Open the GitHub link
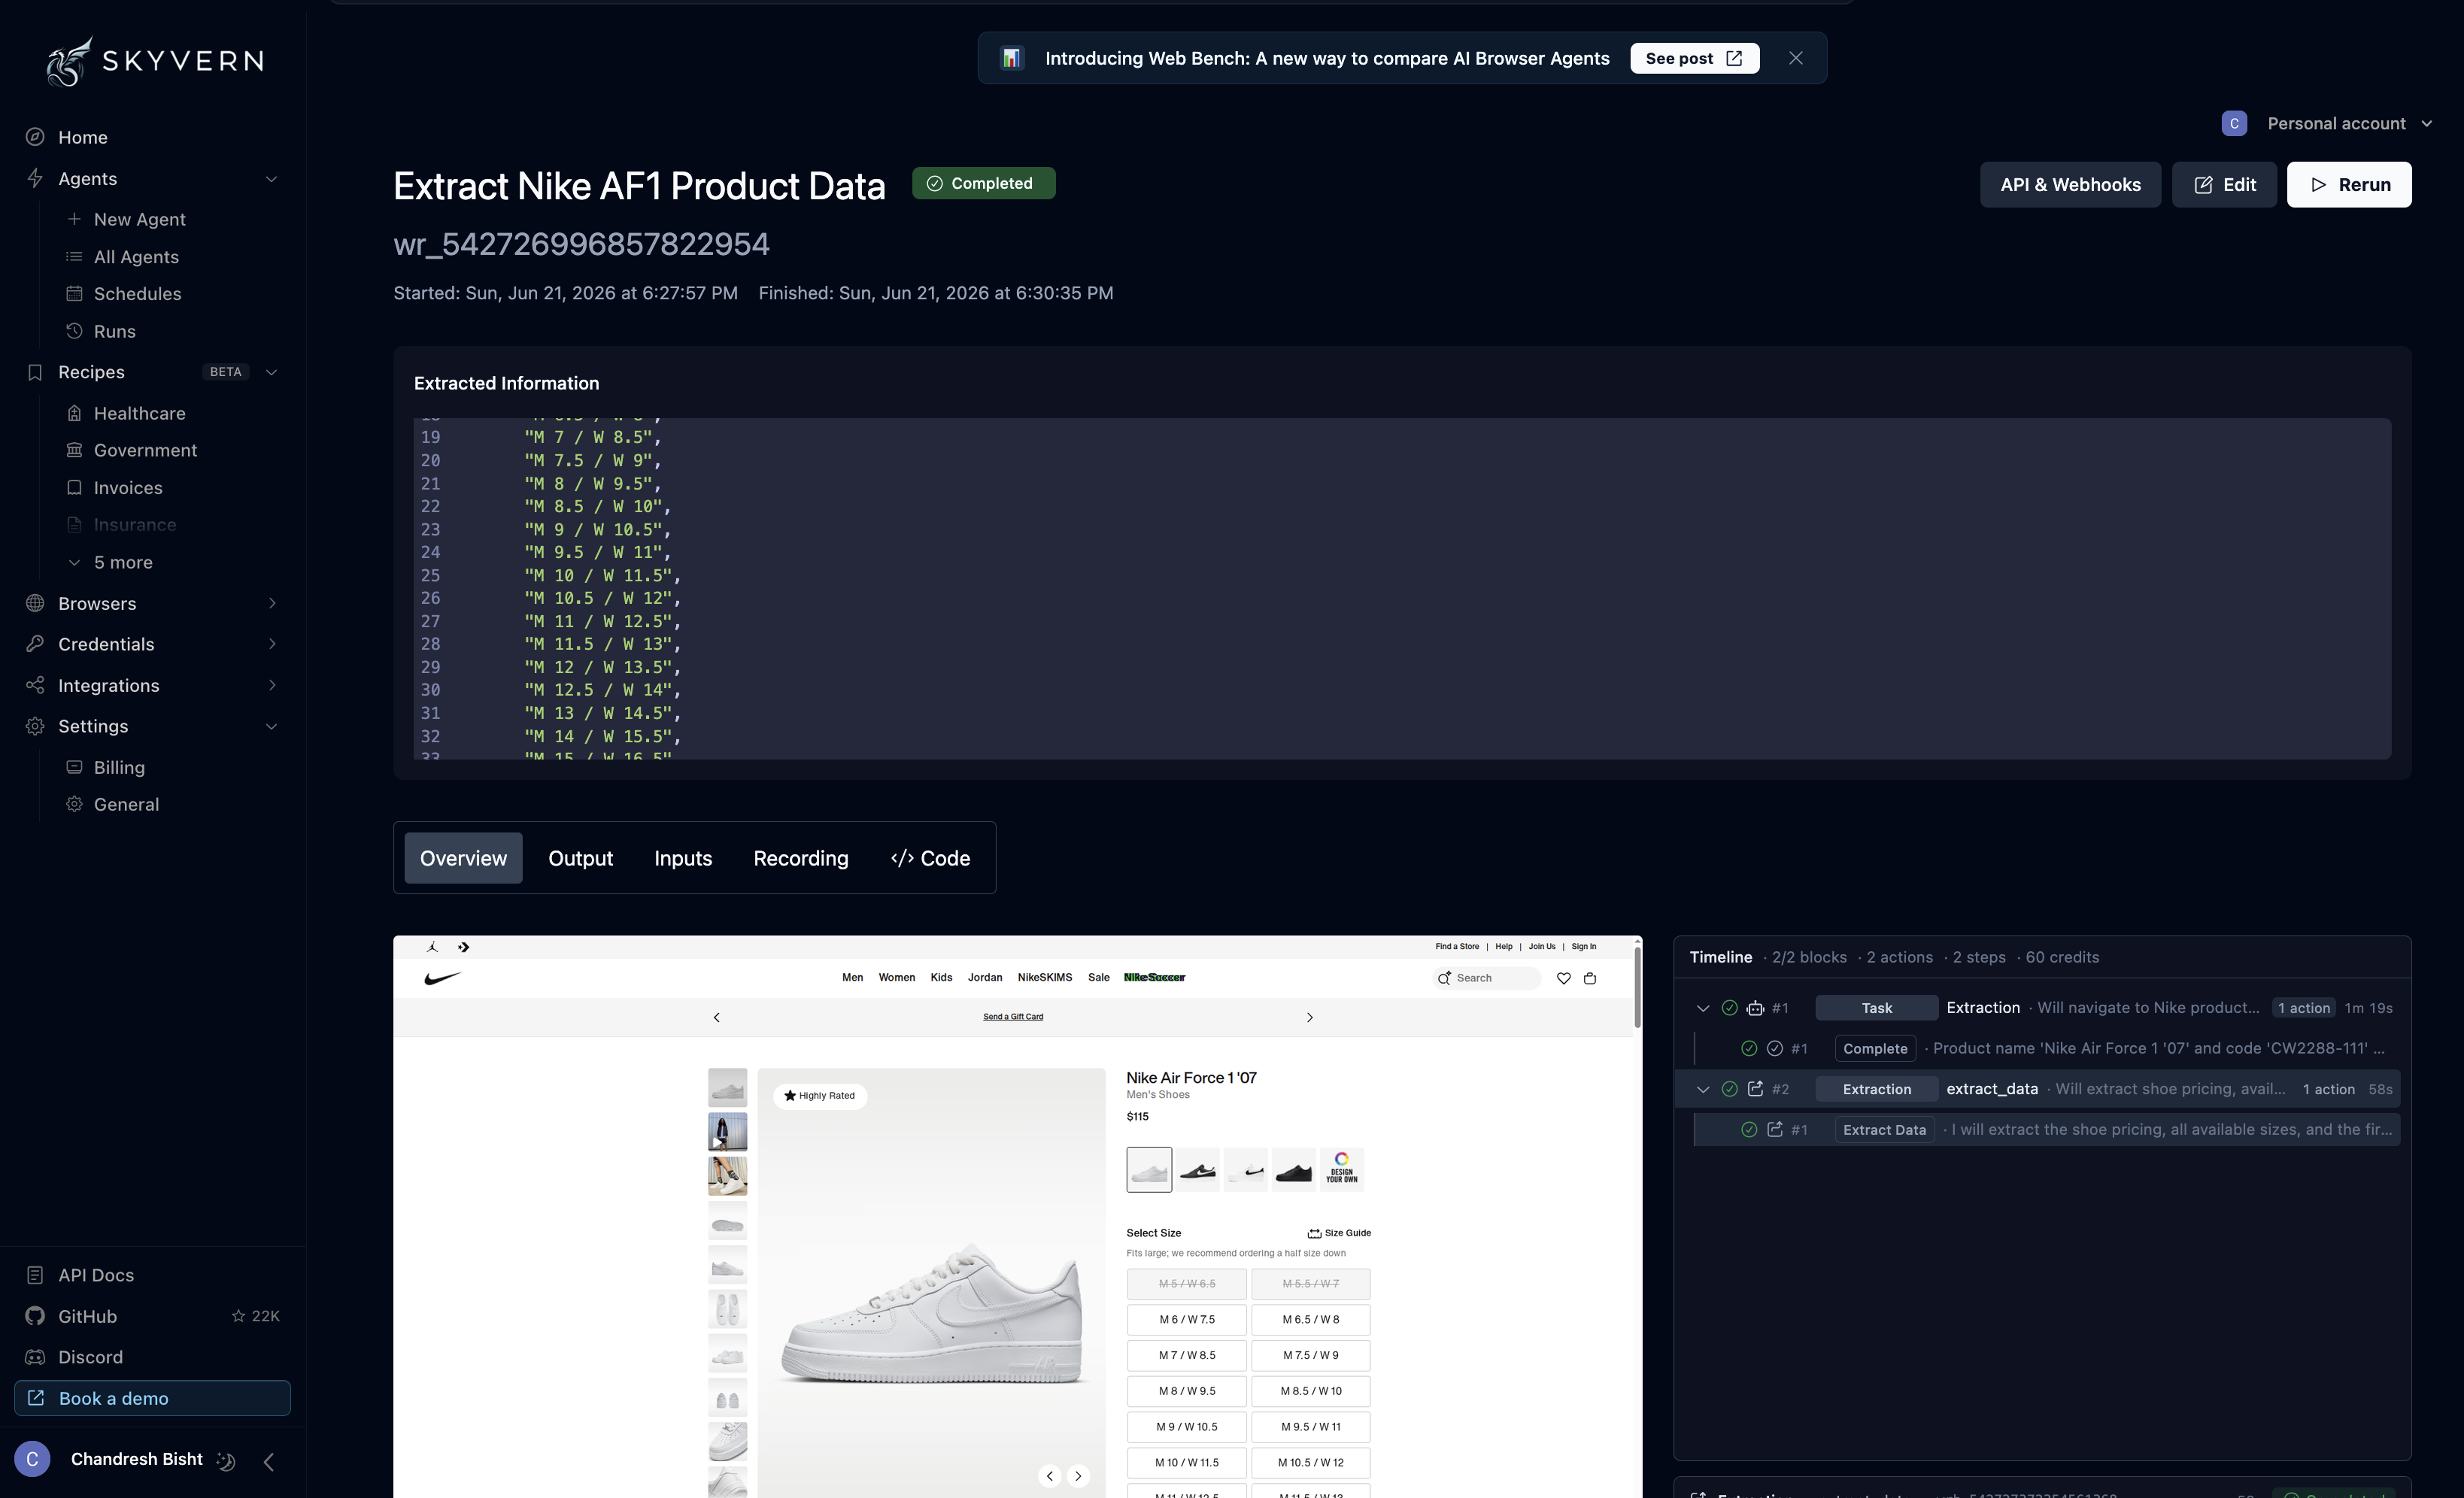 87,1316
